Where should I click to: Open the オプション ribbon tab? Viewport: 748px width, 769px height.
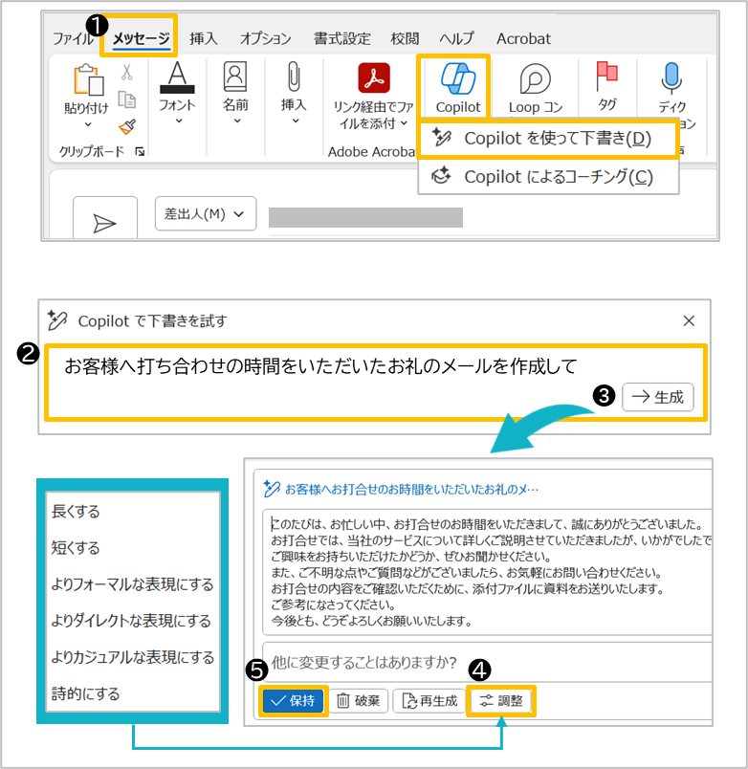click(265, 38)
